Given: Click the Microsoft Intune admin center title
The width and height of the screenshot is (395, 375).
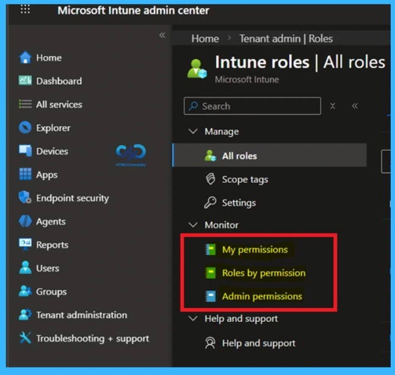Looking at the screenshot, I should point(133,10).
